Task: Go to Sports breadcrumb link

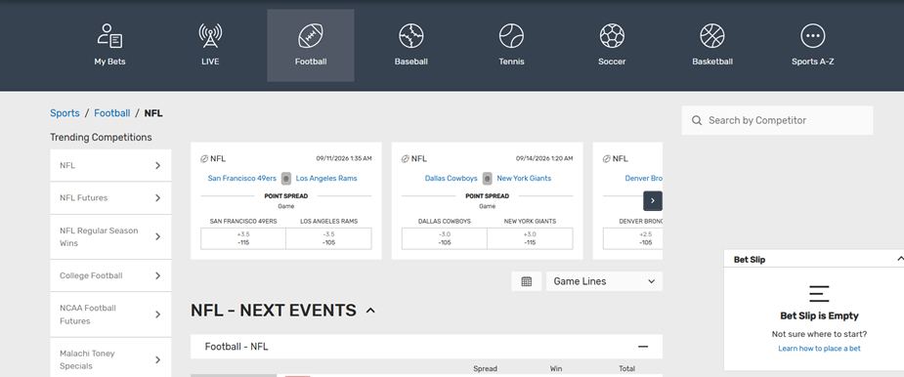Action: 65,113
